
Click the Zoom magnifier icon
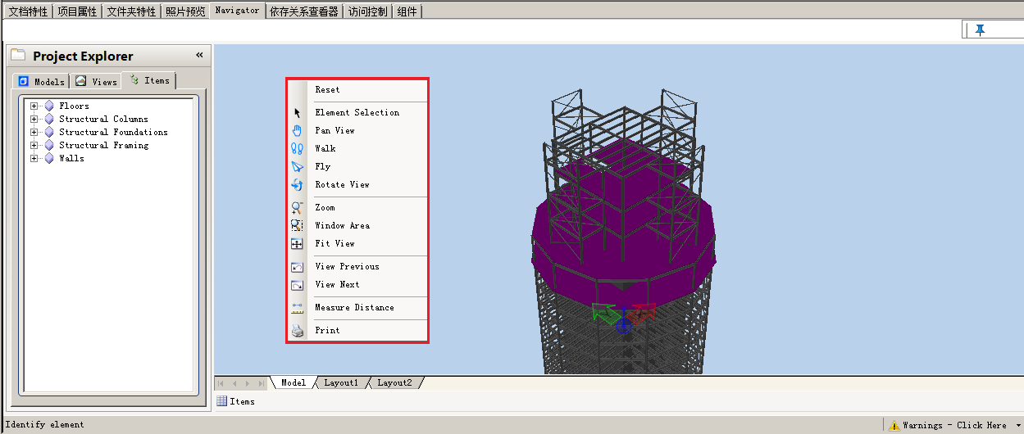298,208
